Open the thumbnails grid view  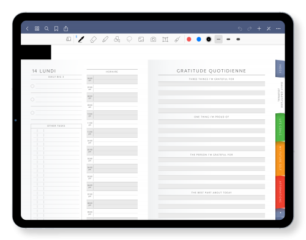(37, 29)
